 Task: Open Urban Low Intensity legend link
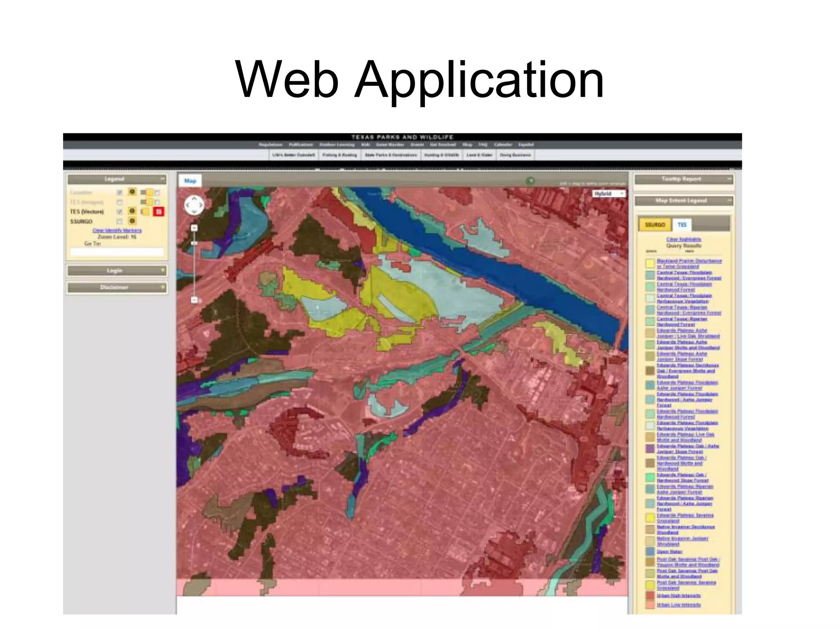(x=679, y=605)
